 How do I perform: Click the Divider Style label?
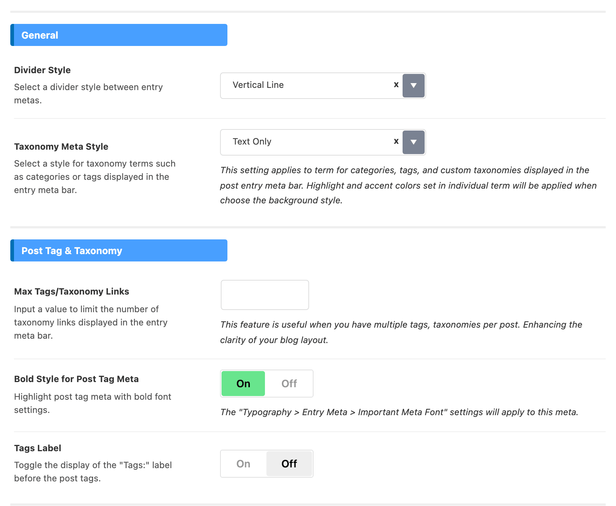[x=42, y=70]
